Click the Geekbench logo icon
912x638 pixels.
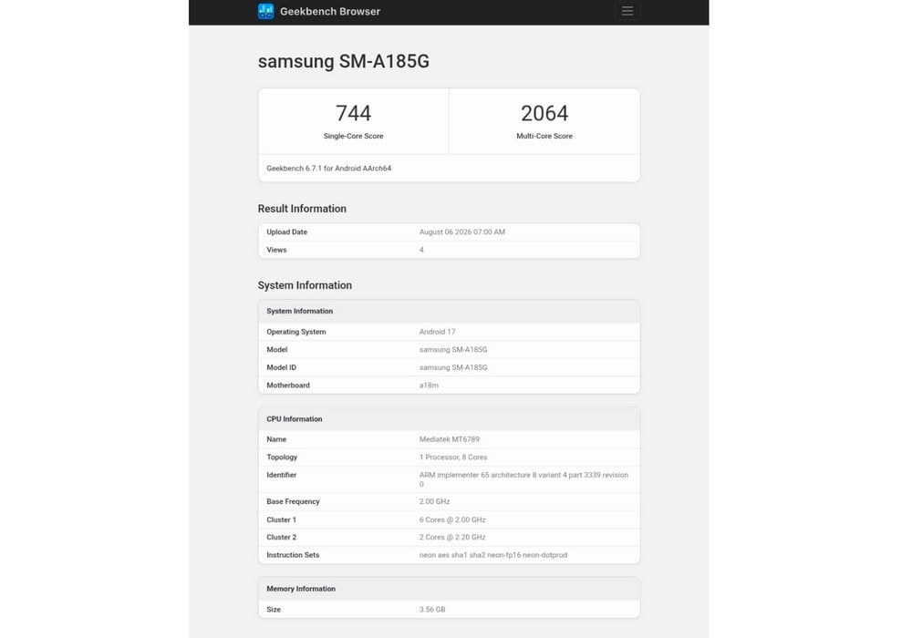pos(265,11)
